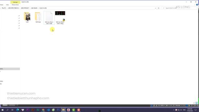The height and width of the screenshot is (112, 199).
Task: Select the highlighted (F:) drive in navigation pane
Action: pyautogui.click(x=10, y=69)
